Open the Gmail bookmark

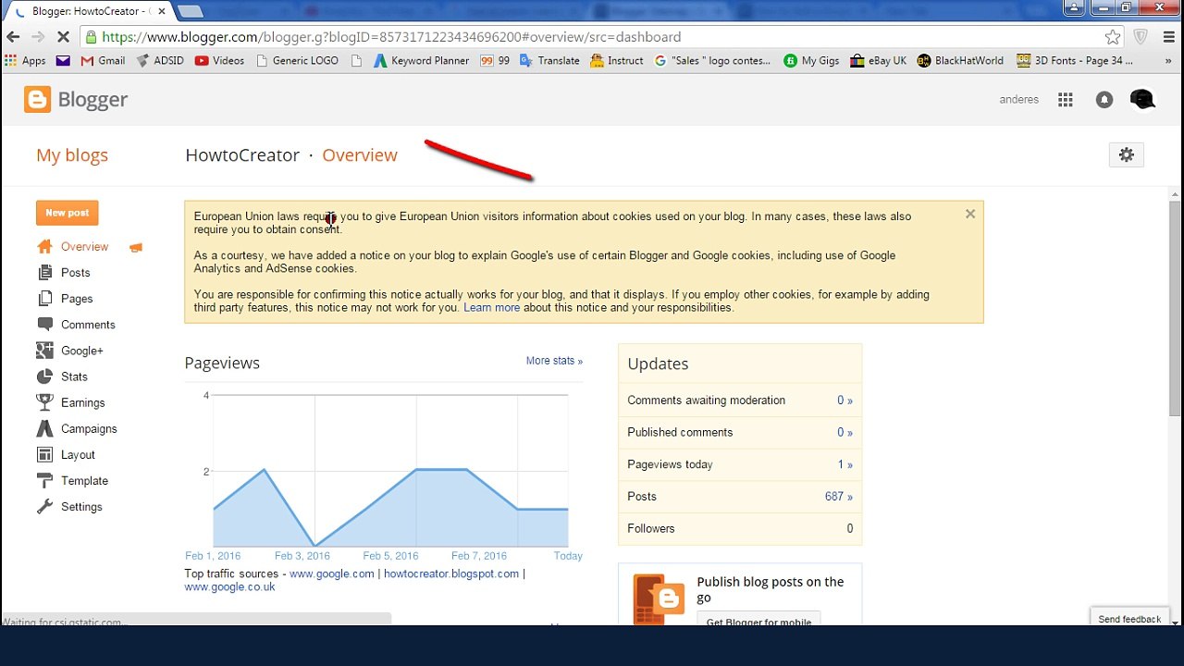coord(103,61)
